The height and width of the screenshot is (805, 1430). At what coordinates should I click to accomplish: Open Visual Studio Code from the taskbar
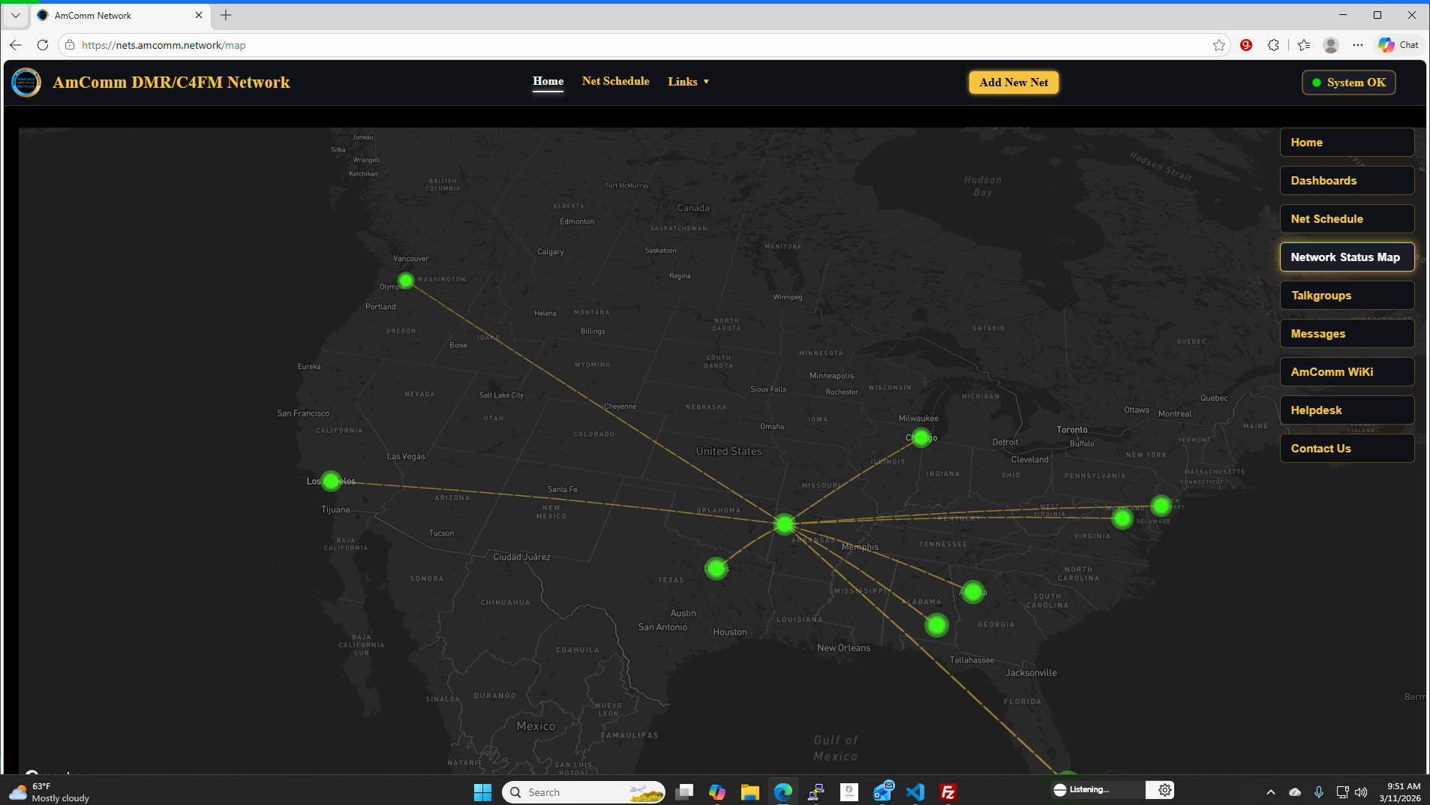915,791
